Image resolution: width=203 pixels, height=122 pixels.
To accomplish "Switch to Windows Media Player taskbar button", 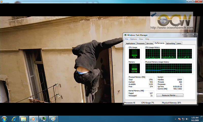I will pos(33,119).
